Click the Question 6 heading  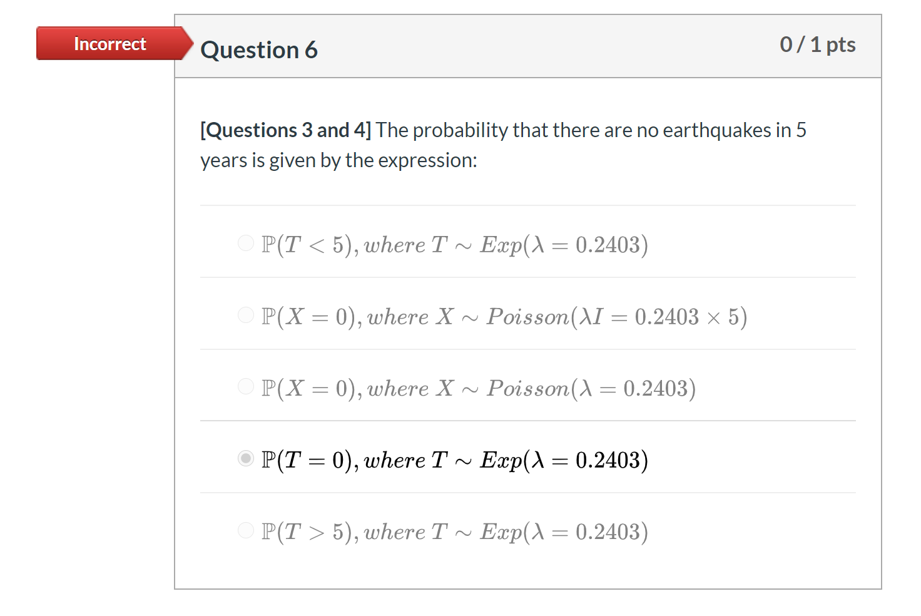(260, 49)
